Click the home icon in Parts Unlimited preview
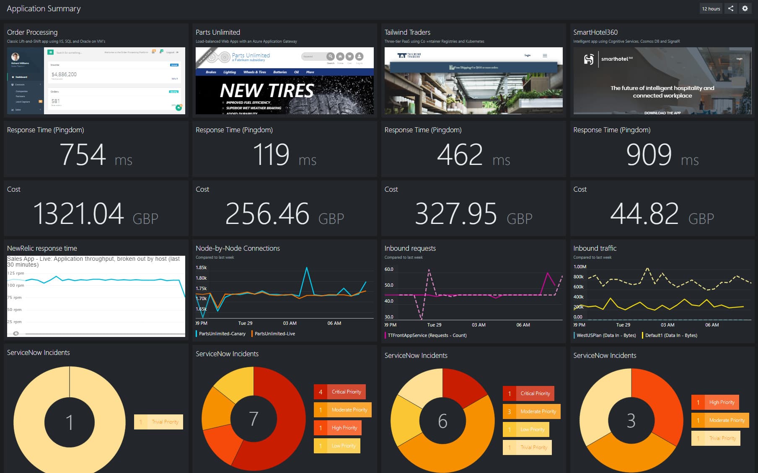This screenshot has width=758, height=473. (340, 56)
